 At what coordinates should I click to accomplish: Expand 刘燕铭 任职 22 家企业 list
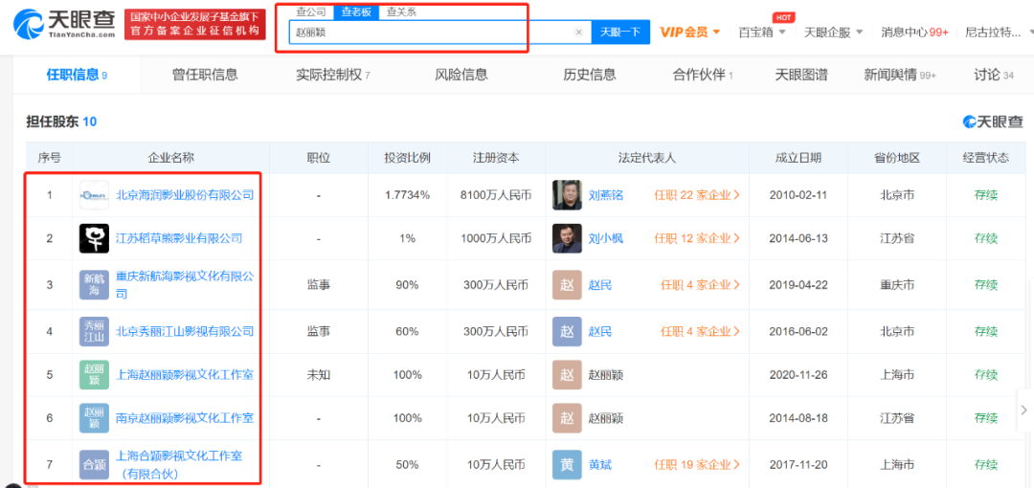click(697, 195)
